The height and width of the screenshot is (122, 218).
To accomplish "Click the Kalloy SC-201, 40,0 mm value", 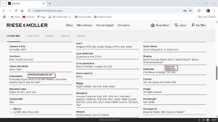I will click(23, 92).
